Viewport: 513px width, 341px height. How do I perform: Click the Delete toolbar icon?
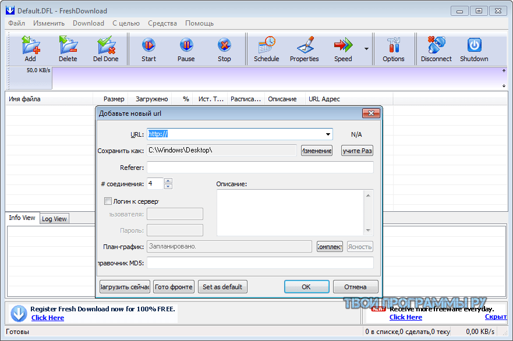[x=68, y=49]
